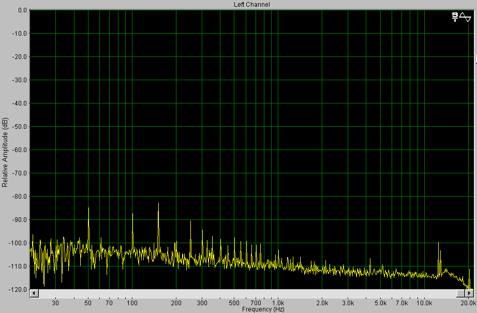Click the '-70.0' amplitude tick label

[20, 173]
